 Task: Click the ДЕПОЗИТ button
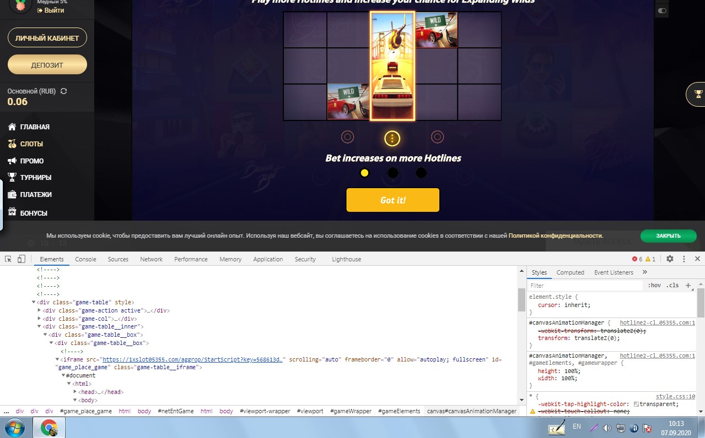tap(47, 64)
